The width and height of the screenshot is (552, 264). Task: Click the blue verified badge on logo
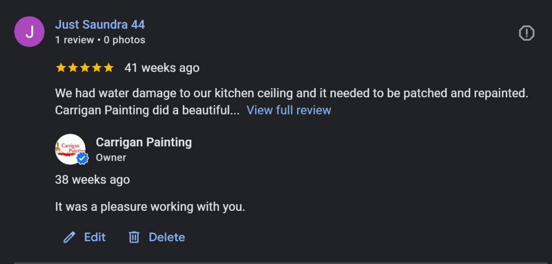click(82, 159)
